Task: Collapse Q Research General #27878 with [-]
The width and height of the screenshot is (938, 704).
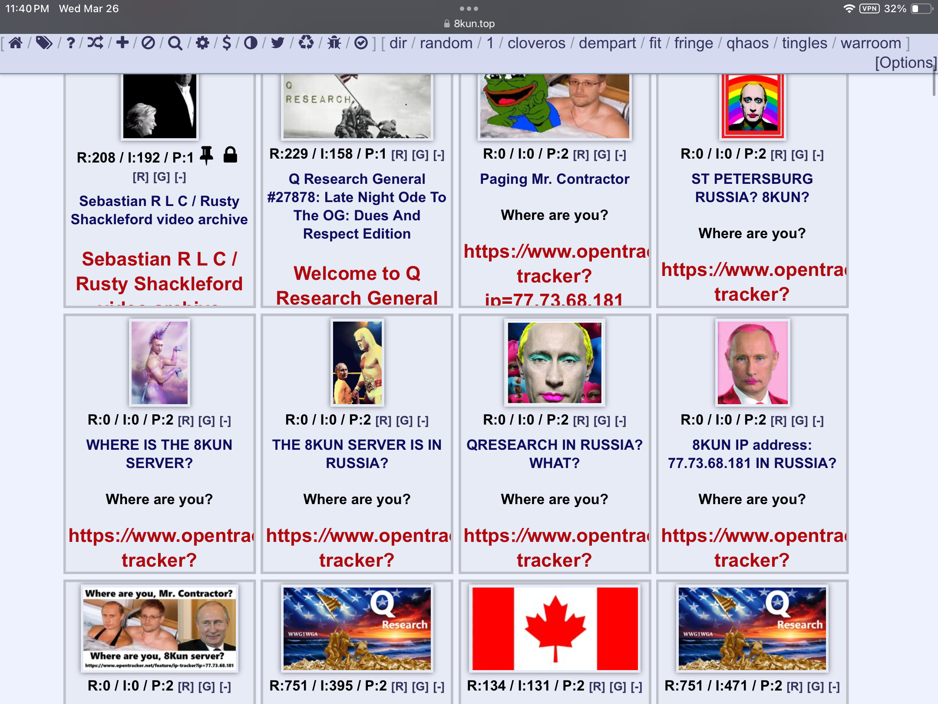Action: pyautogui.click(x=439, y=155)
